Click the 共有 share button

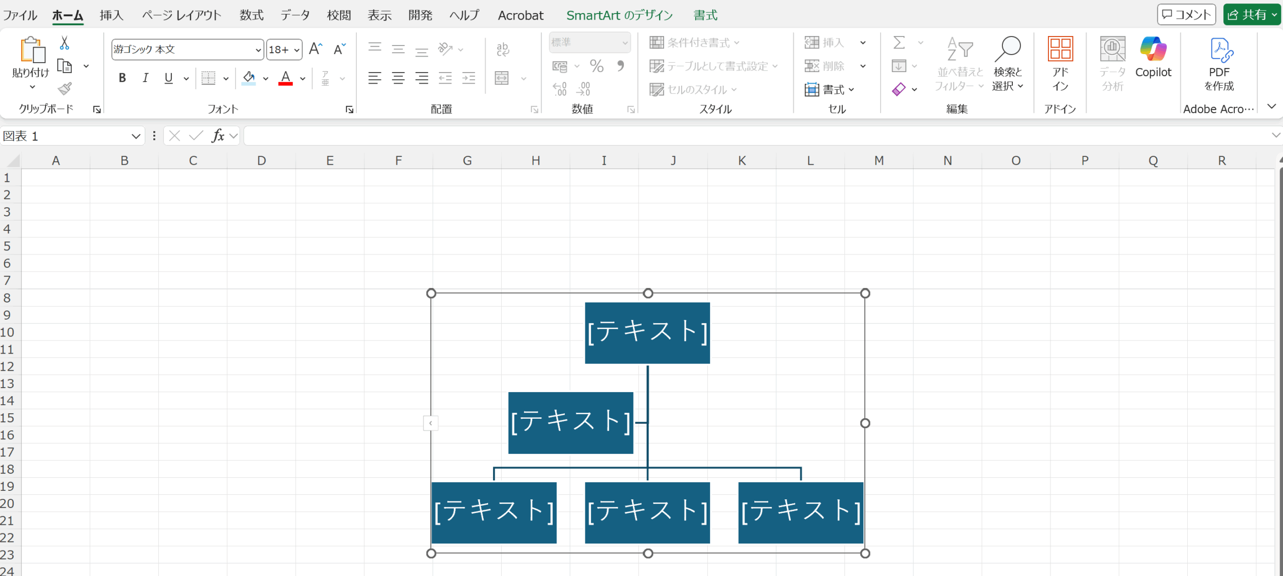pyautogui.click(x=1251, y=15)
